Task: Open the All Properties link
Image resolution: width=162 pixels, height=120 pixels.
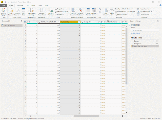Action: (136, 34)
